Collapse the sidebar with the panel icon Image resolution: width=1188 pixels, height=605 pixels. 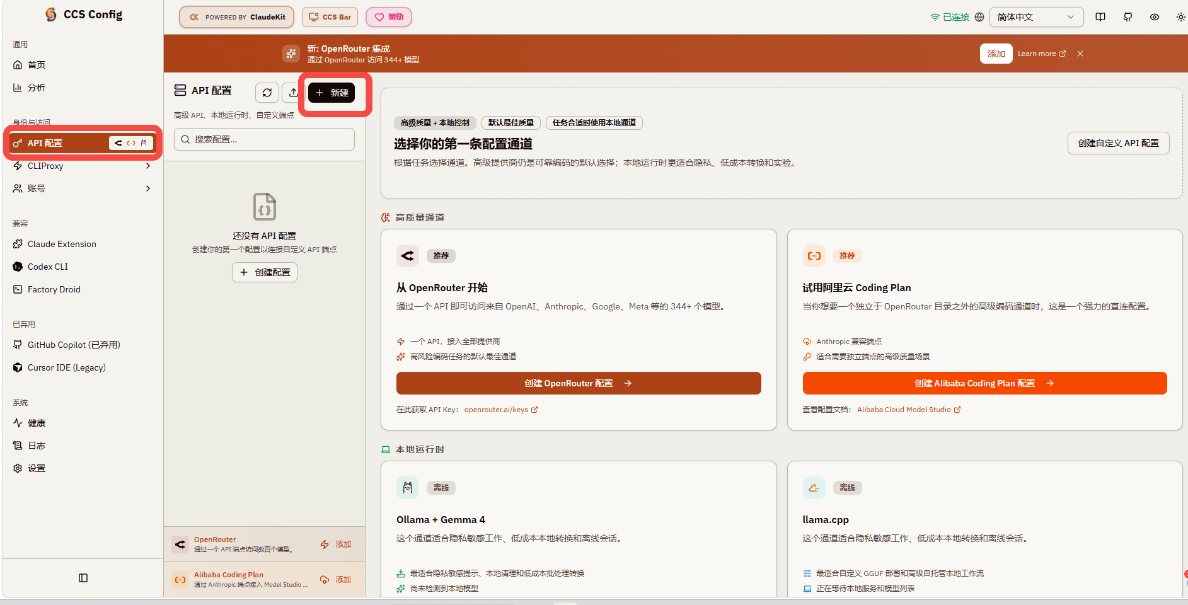pyautogui.click(x=83, y=578)
